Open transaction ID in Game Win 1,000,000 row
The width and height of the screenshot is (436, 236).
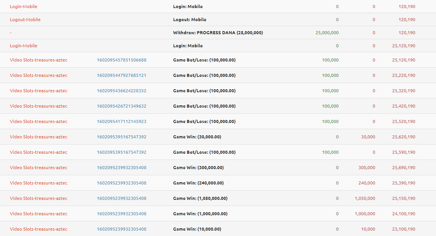[121, 214]
